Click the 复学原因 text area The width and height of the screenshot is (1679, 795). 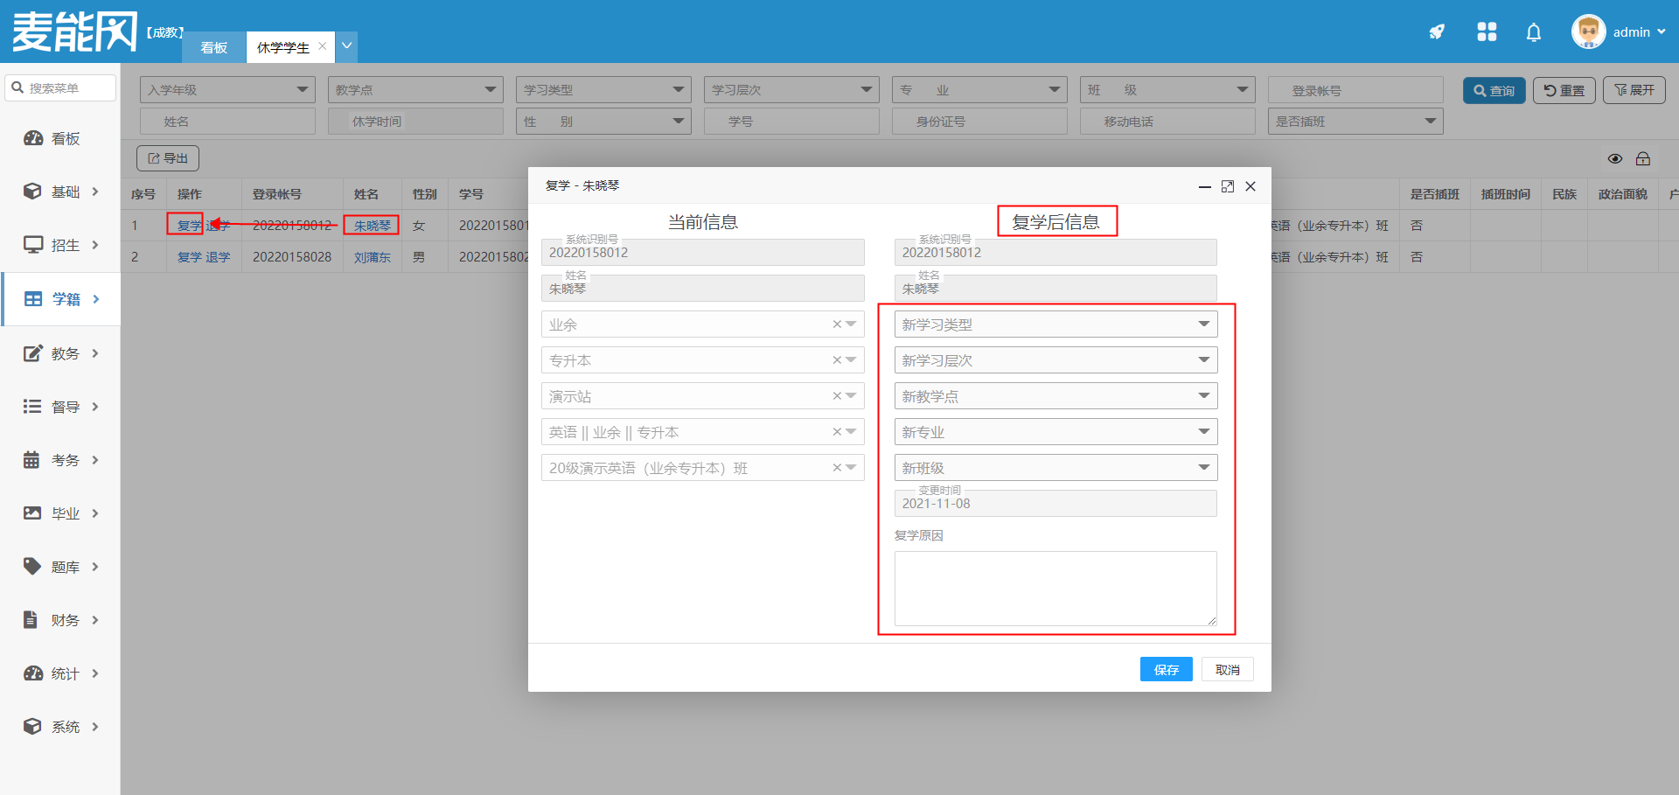[1055, 588]
